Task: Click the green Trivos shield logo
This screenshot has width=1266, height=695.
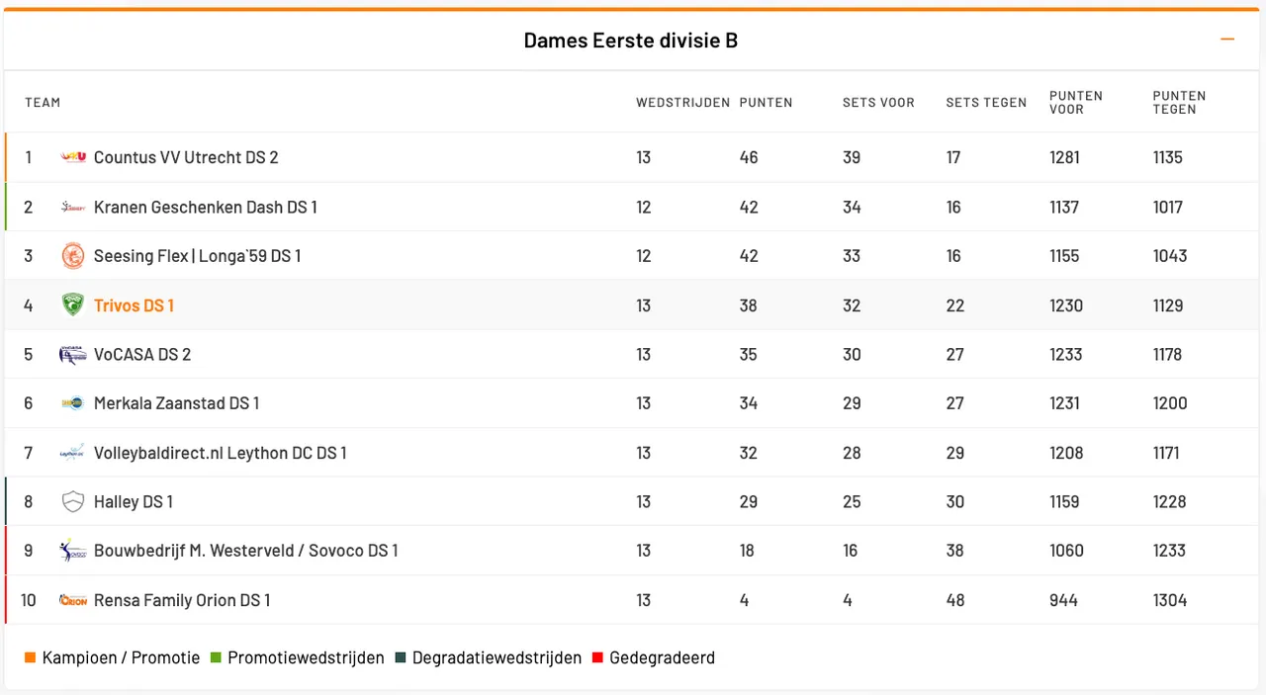Action: 73,305
